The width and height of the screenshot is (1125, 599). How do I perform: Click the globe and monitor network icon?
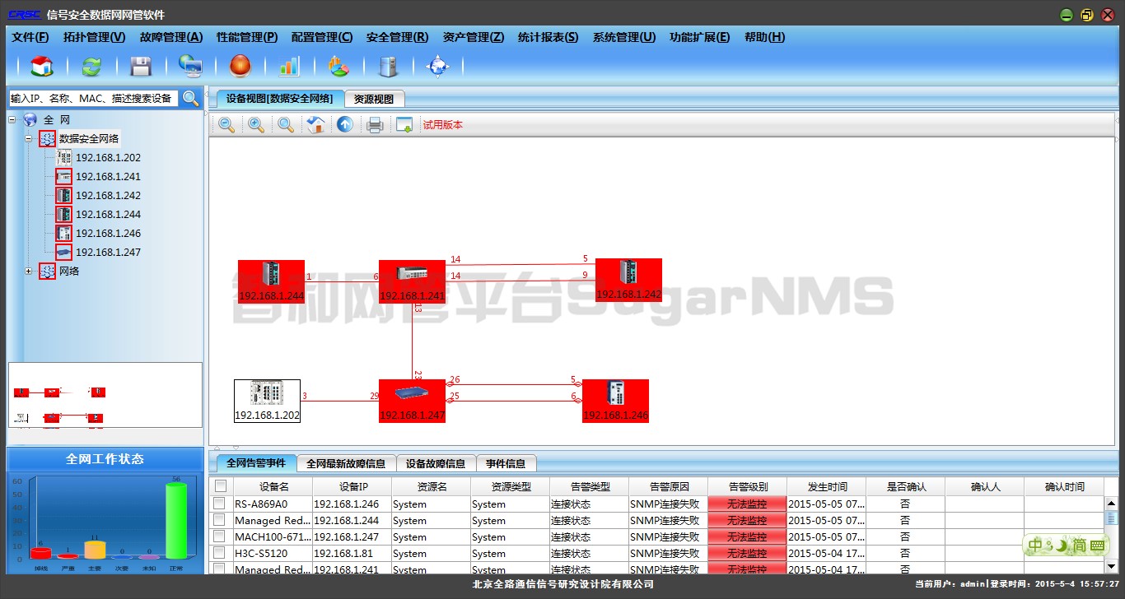(191, 67)
